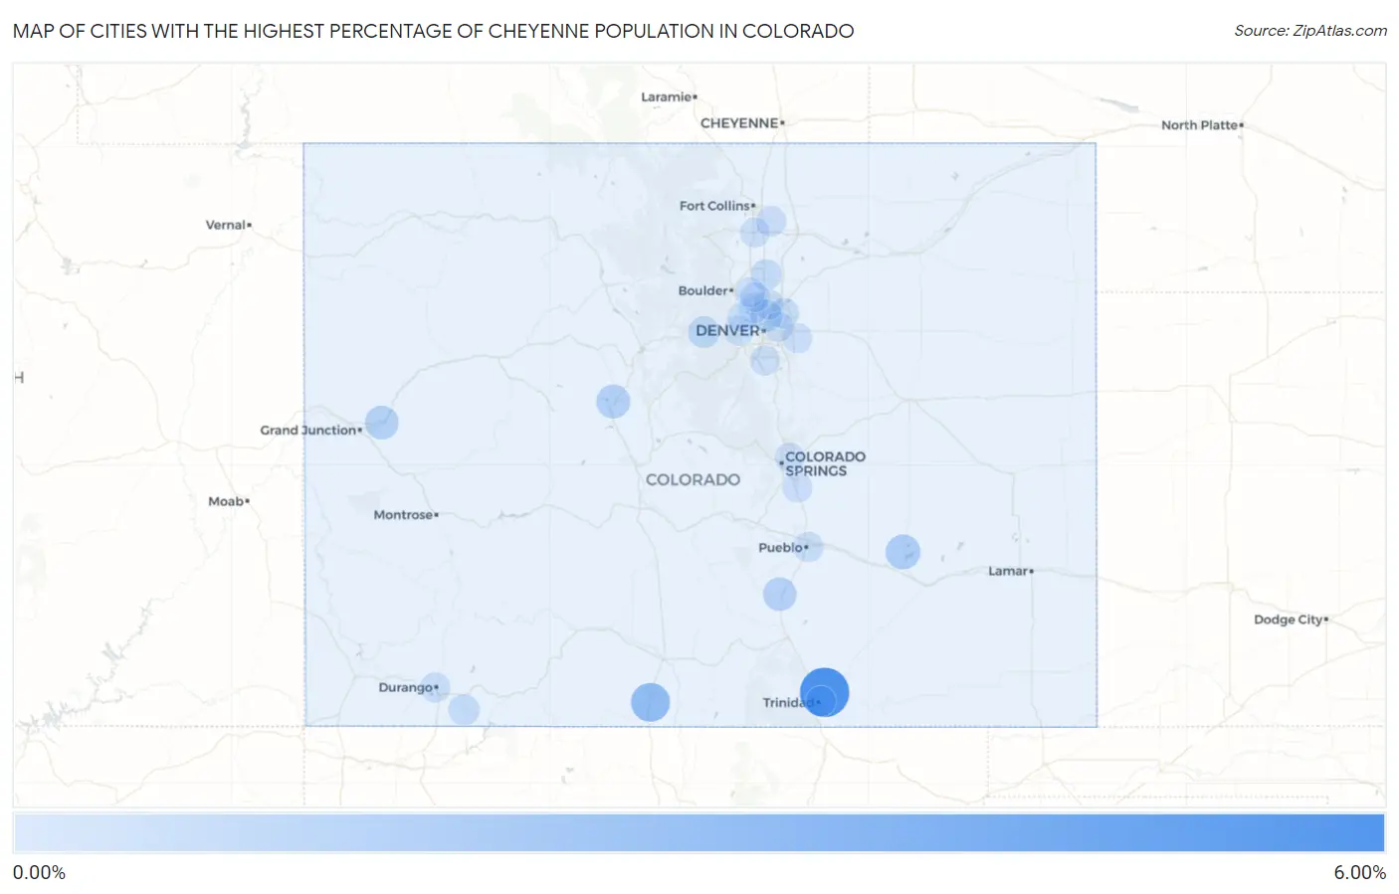Screen dimensions: 1399x894
Task: Click the CHEYENNE city label
Action: pos(739,123)
